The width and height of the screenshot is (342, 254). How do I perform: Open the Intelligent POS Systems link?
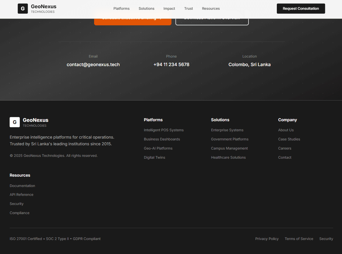click(164, 130)
